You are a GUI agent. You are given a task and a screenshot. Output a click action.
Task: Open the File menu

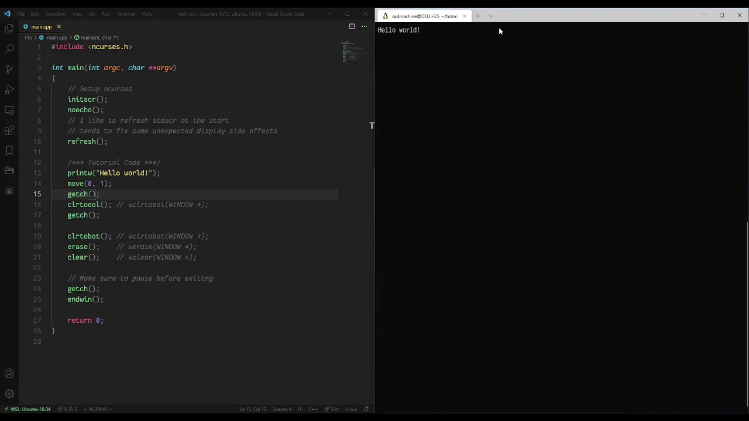(20, 14)
